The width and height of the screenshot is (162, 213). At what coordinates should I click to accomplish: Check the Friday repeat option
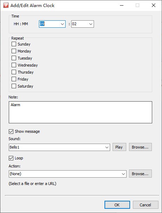tap(14, 79)
